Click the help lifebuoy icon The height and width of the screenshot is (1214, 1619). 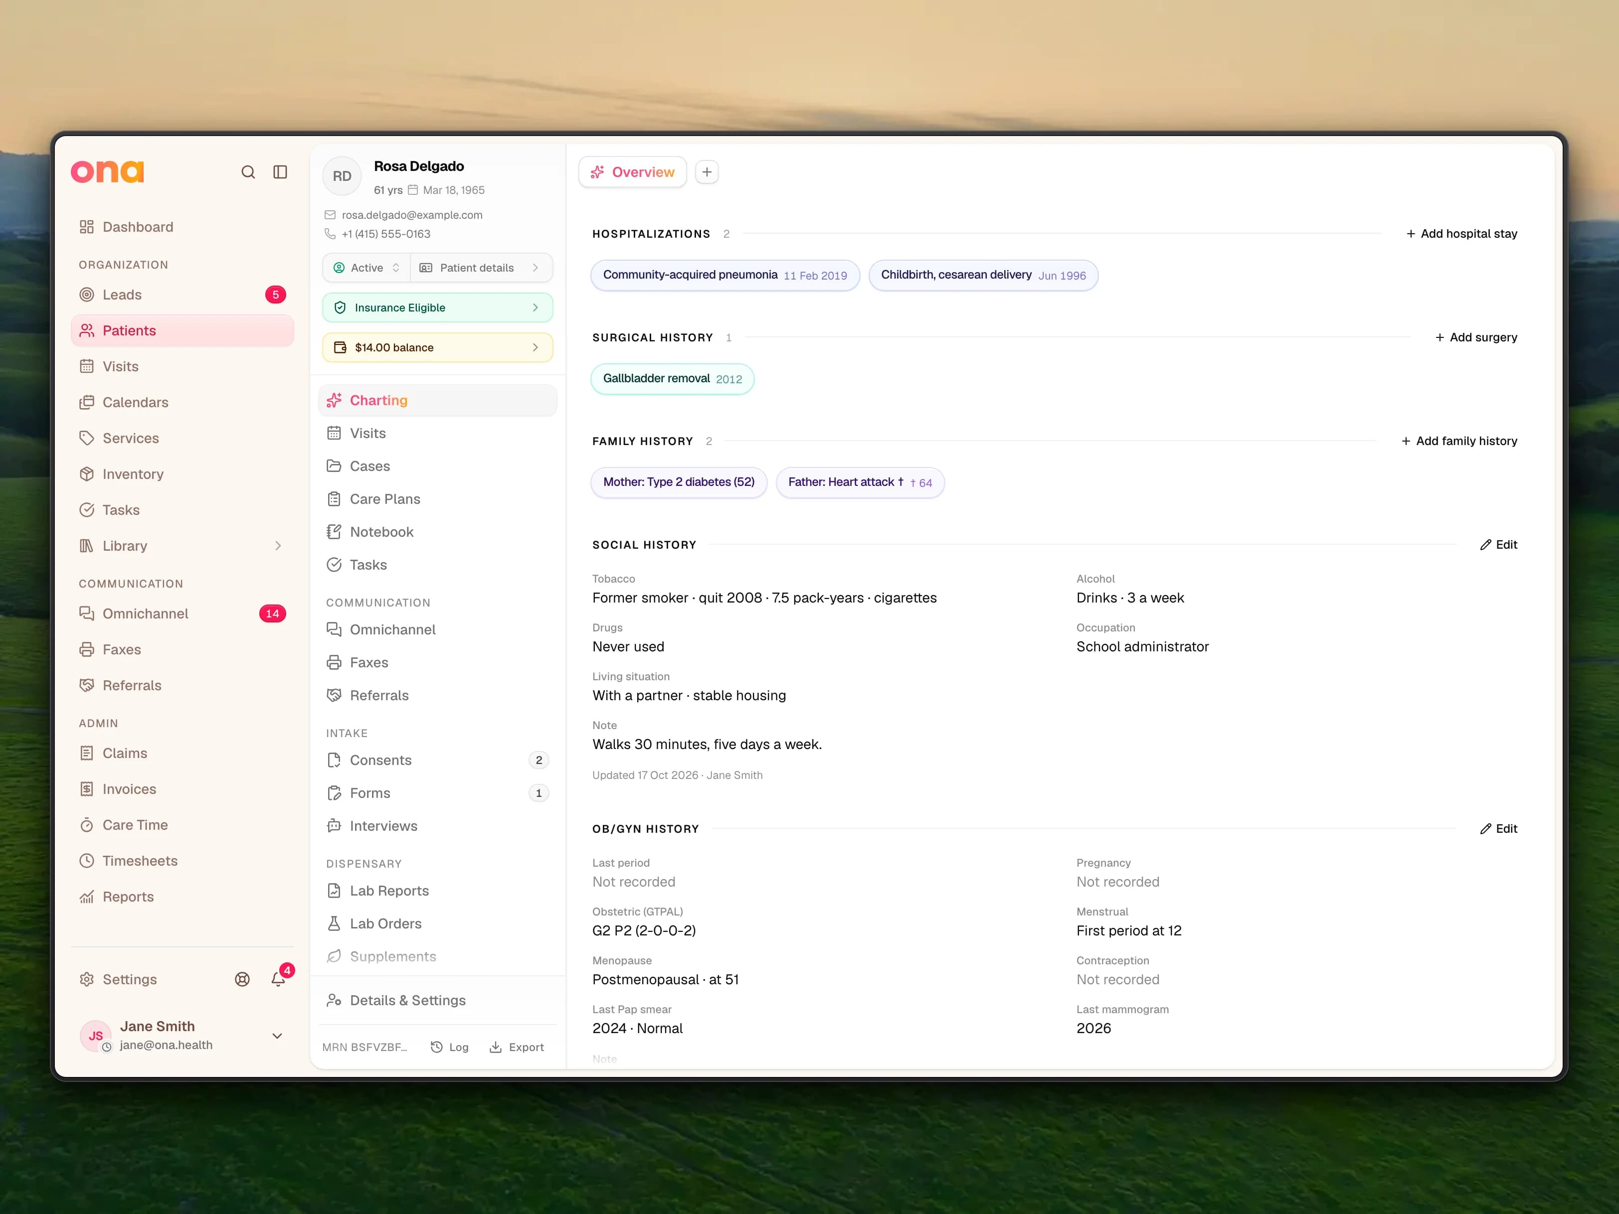click(x=242, y=979)
